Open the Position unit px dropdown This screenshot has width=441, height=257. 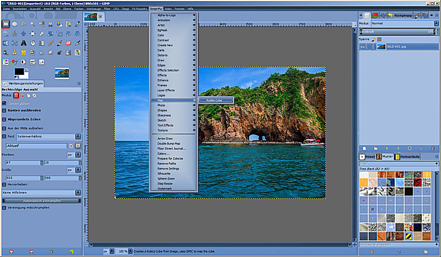(74, 155)
